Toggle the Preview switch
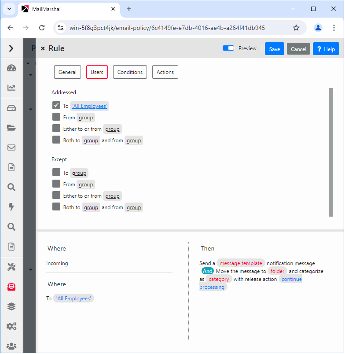This screenshot has height=354, width=345. 228,48
